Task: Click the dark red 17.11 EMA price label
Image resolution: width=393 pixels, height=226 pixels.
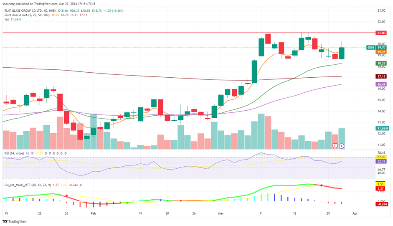Action: tap(381, 76)
